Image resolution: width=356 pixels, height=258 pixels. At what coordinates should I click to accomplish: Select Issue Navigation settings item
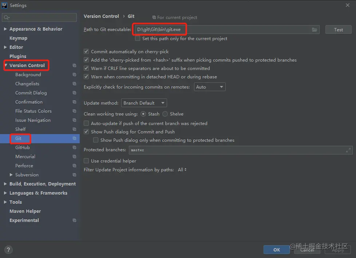pos(33,120)
